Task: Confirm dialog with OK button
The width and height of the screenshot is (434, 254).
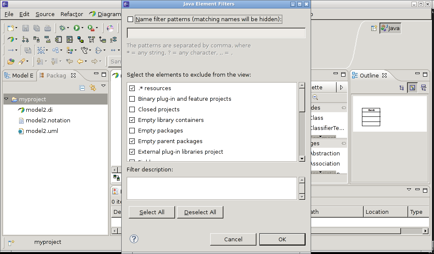Action: pos(282,239)
